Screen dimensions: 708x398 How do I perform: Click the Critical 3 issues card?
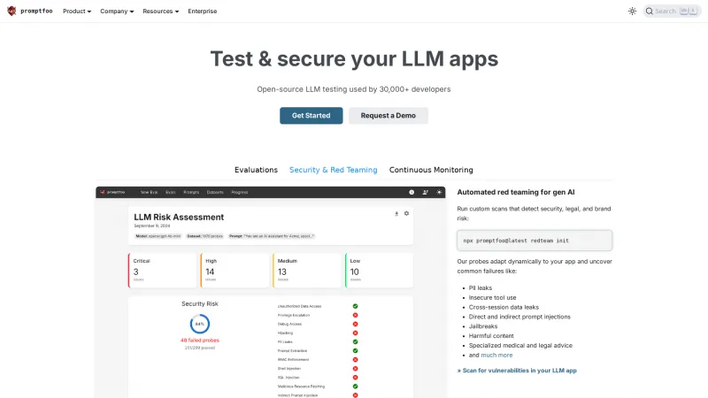(163, 271)
